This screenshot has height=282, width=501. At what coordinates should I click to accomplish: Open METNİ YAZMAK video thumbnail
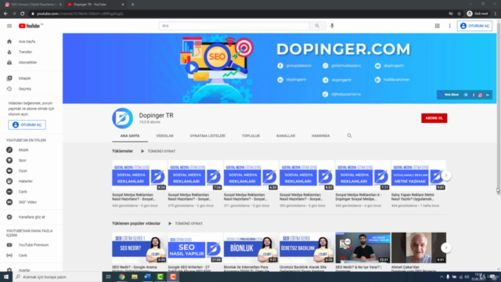[x=419, y=175]
